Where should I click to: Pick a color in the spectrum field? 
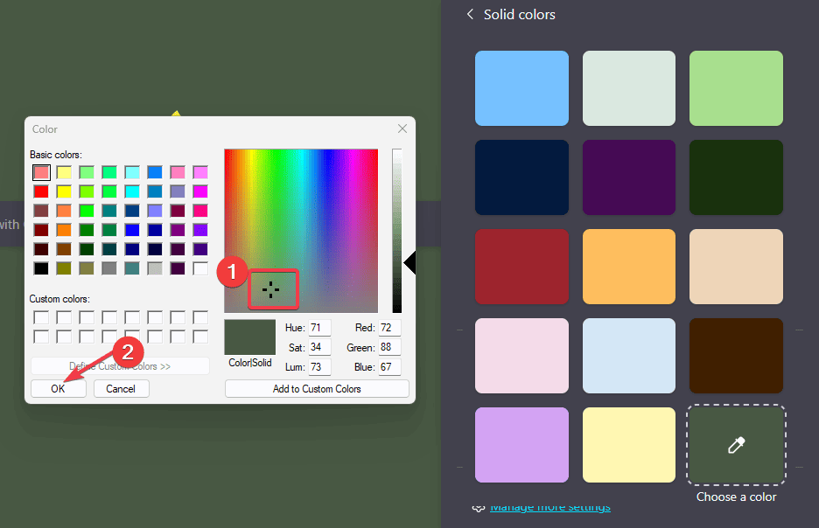click(301, 231)
